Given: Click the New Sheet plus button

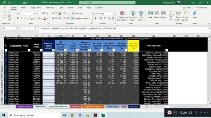Looking at the screenshot, I should click(x=147, y=107).
